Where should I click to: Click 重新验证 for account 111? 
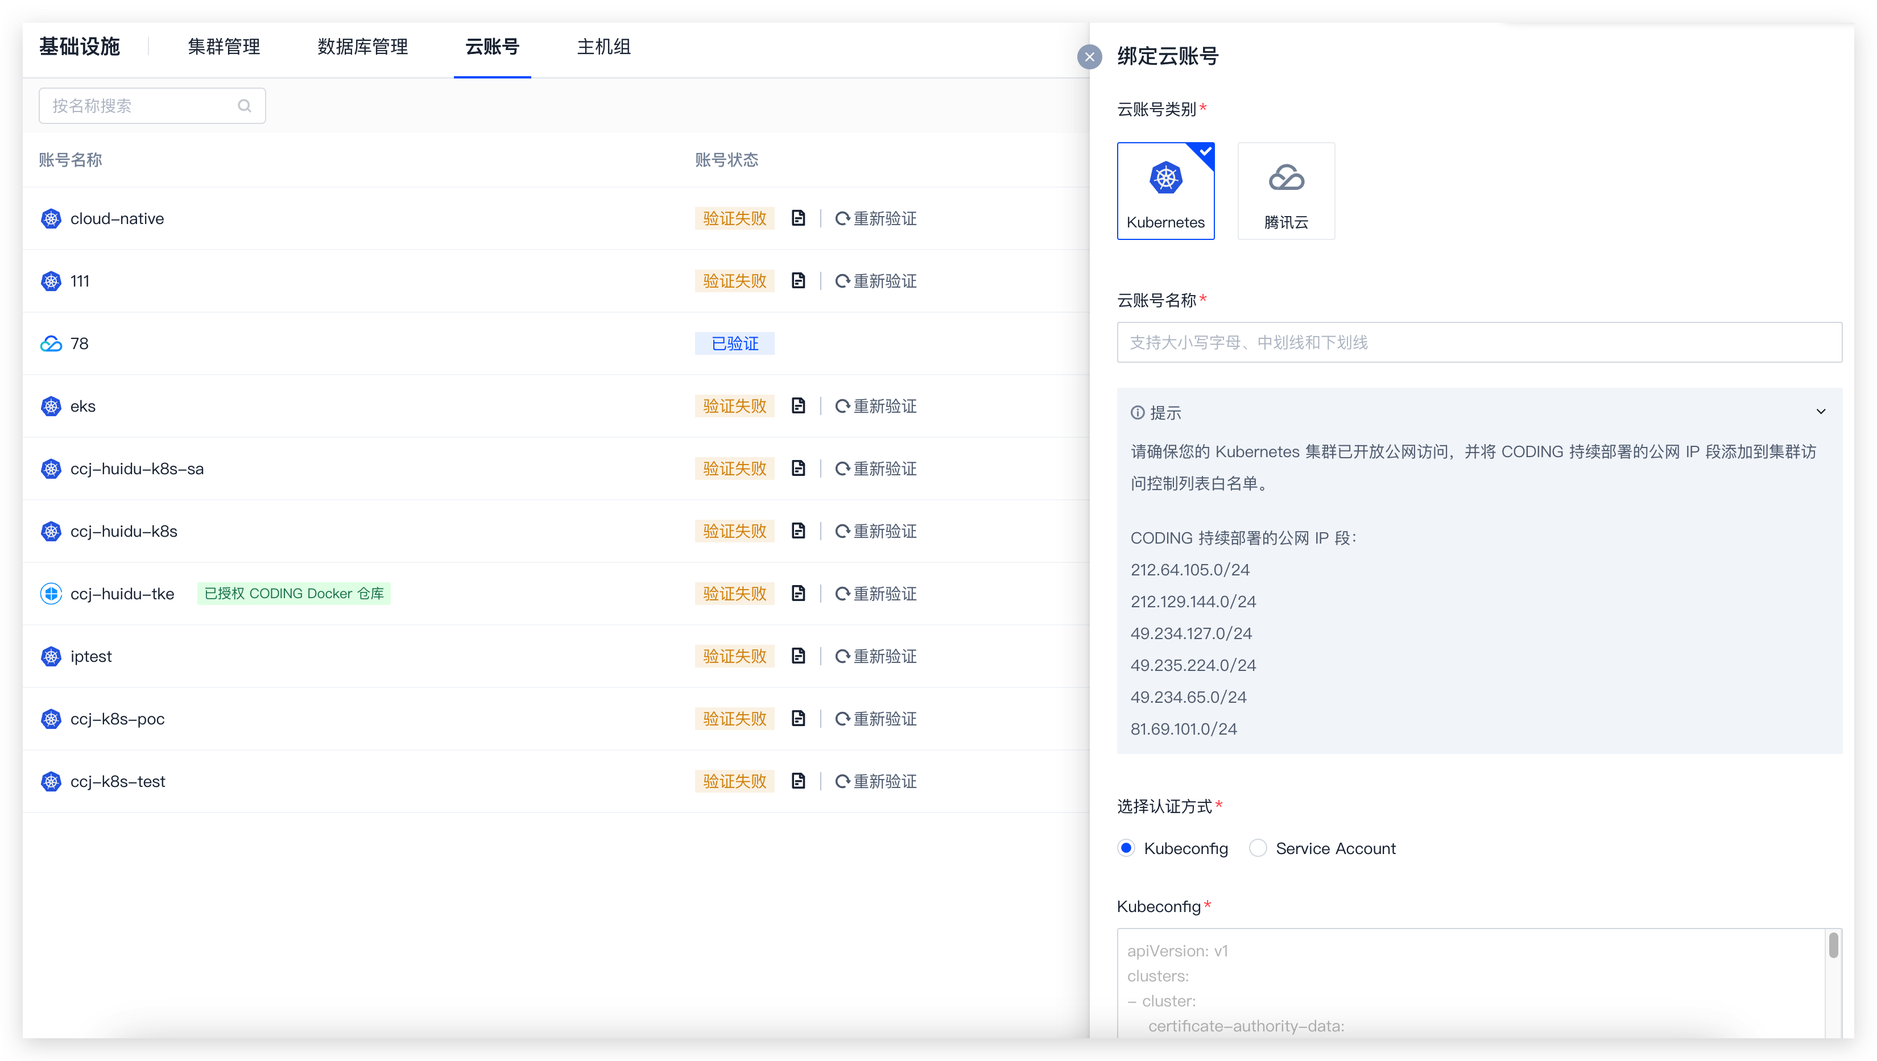tap(876, 281)
